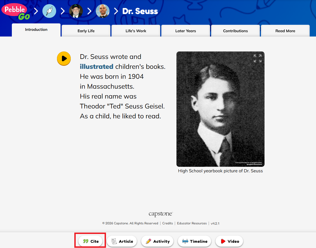Select the breadcrumb photo of man in tuxedo
The width and height of the screenshot is (316, 248).
(x=103, y=11)
